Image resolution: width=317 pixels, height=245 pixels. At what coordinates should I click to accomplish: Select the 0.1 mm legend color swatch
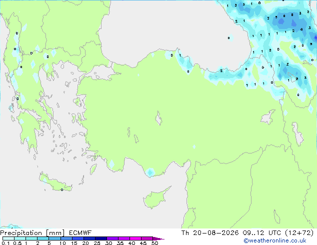coord(8,238)
